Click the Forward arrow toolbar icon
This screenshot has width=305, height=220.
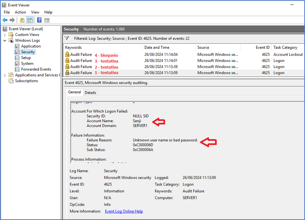(x=12, y=20)
